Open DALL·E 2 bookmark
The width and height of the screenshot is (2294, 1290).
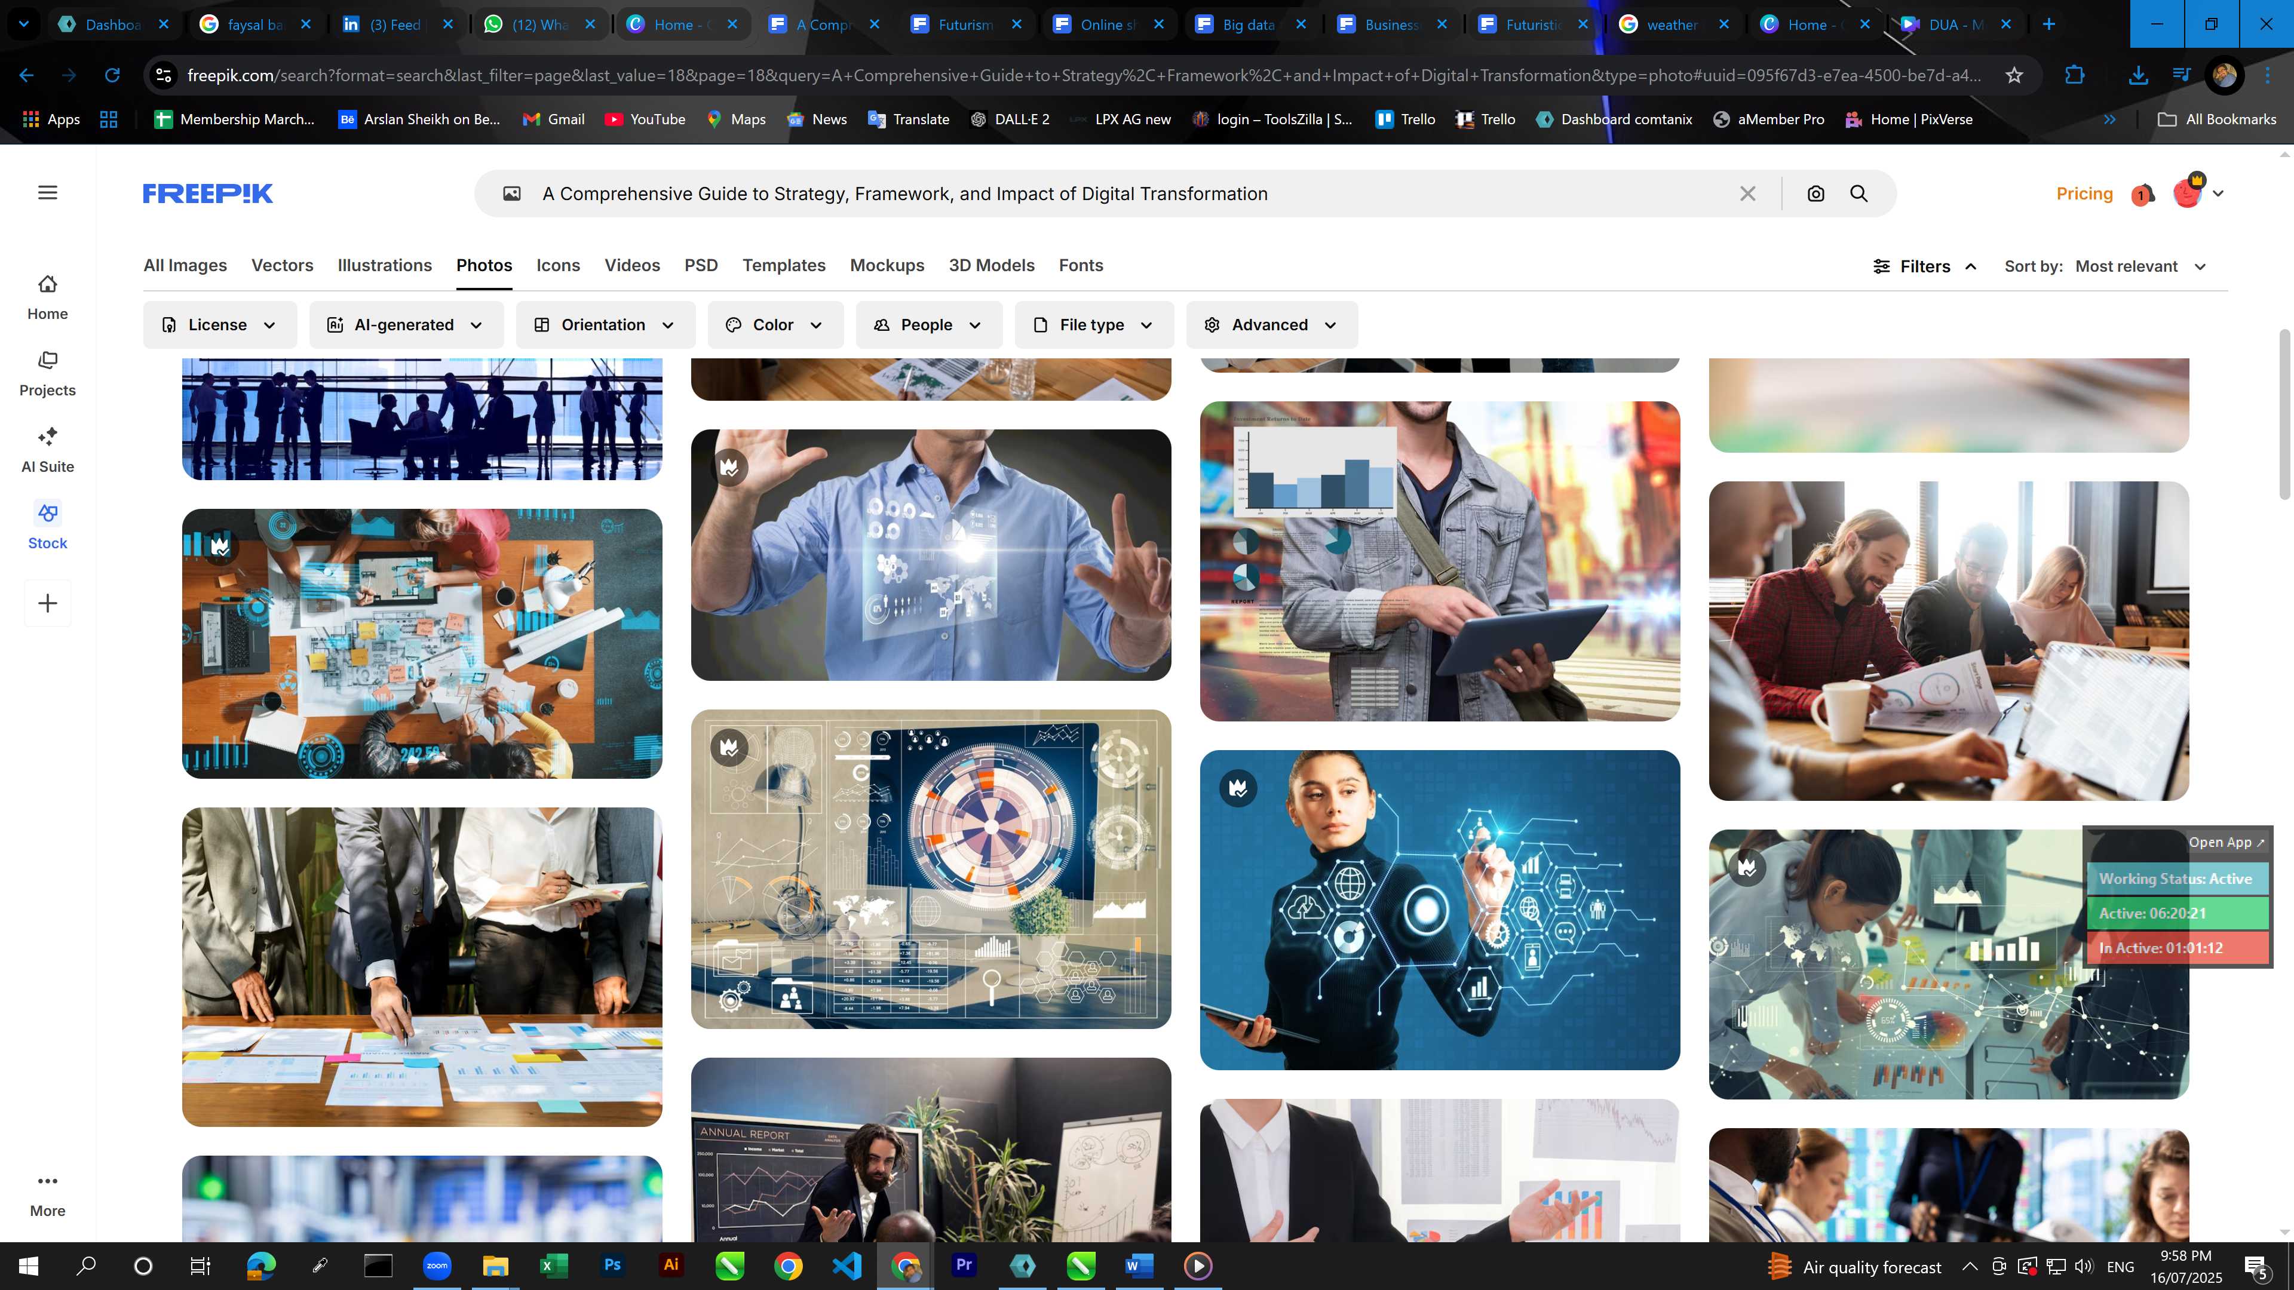(1010, 119)
